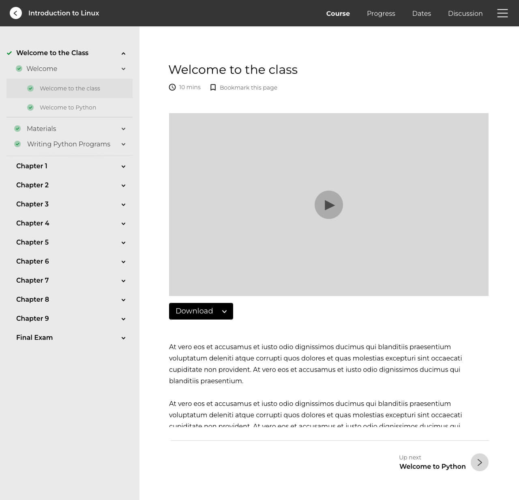The height and width of the screenshot is (500, 519).
Task: Click the back arrow circle icon
Action: click(x=16, y=13)
